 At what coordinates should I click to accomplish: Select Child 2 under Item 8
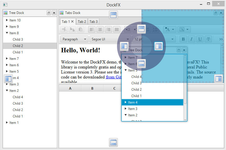coord(30,46)
